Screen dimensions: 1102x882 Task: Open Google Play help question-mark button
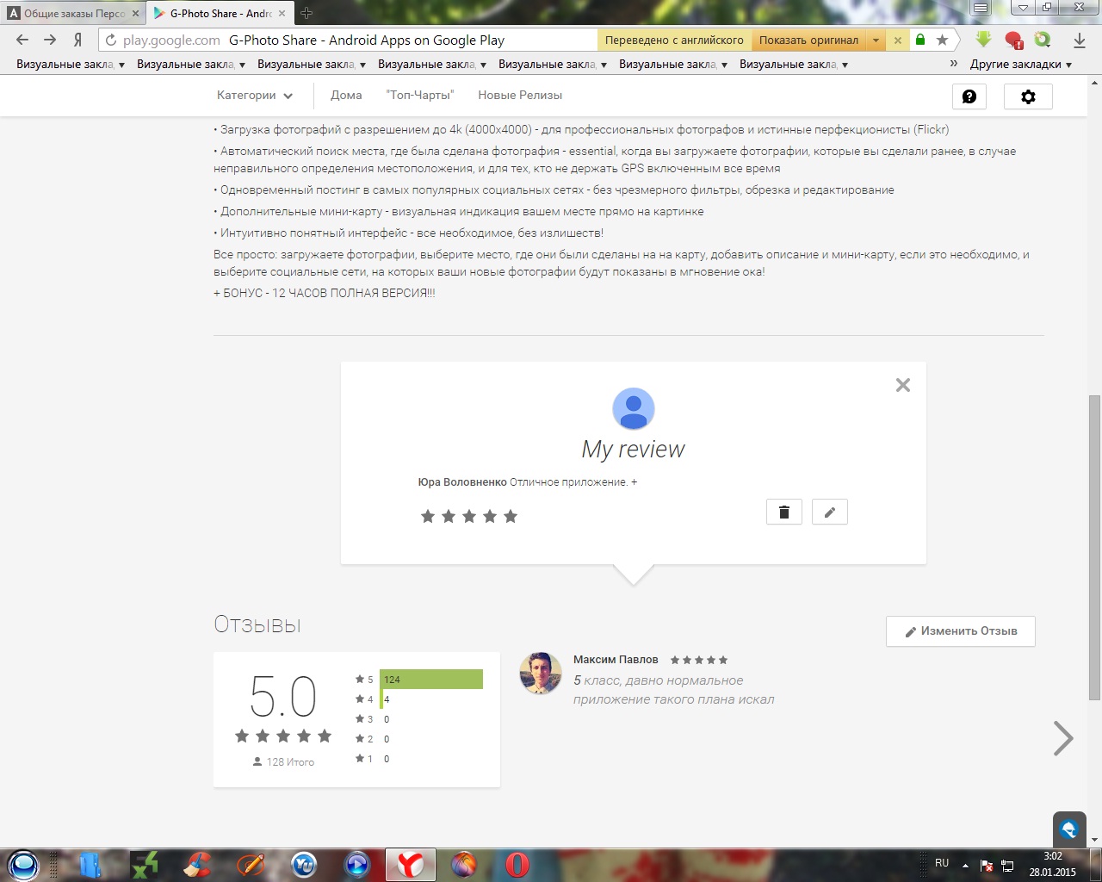[x=969, y=96]
